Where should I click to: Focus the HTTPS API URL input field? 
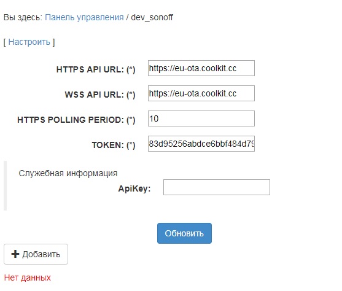point(201,68)
